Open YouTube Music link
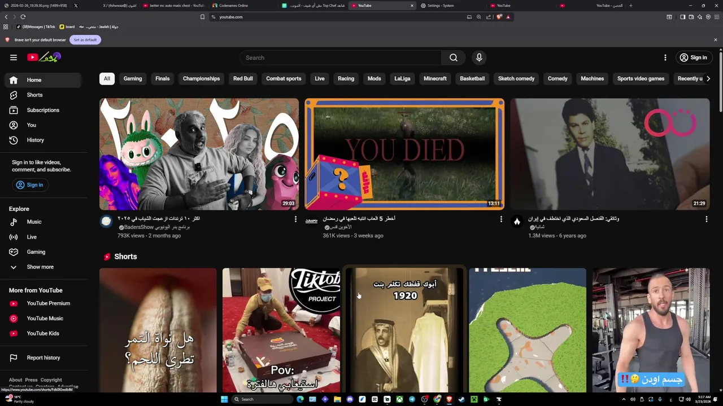The width and height of the screenshot is (723, 406). 44,319
